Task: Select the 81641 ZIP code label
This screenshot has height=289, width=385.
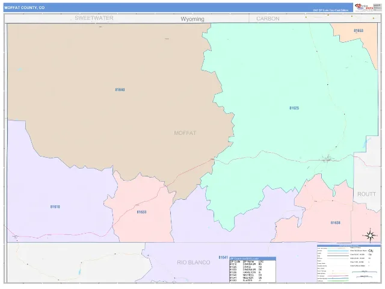Action: (223, 257)
